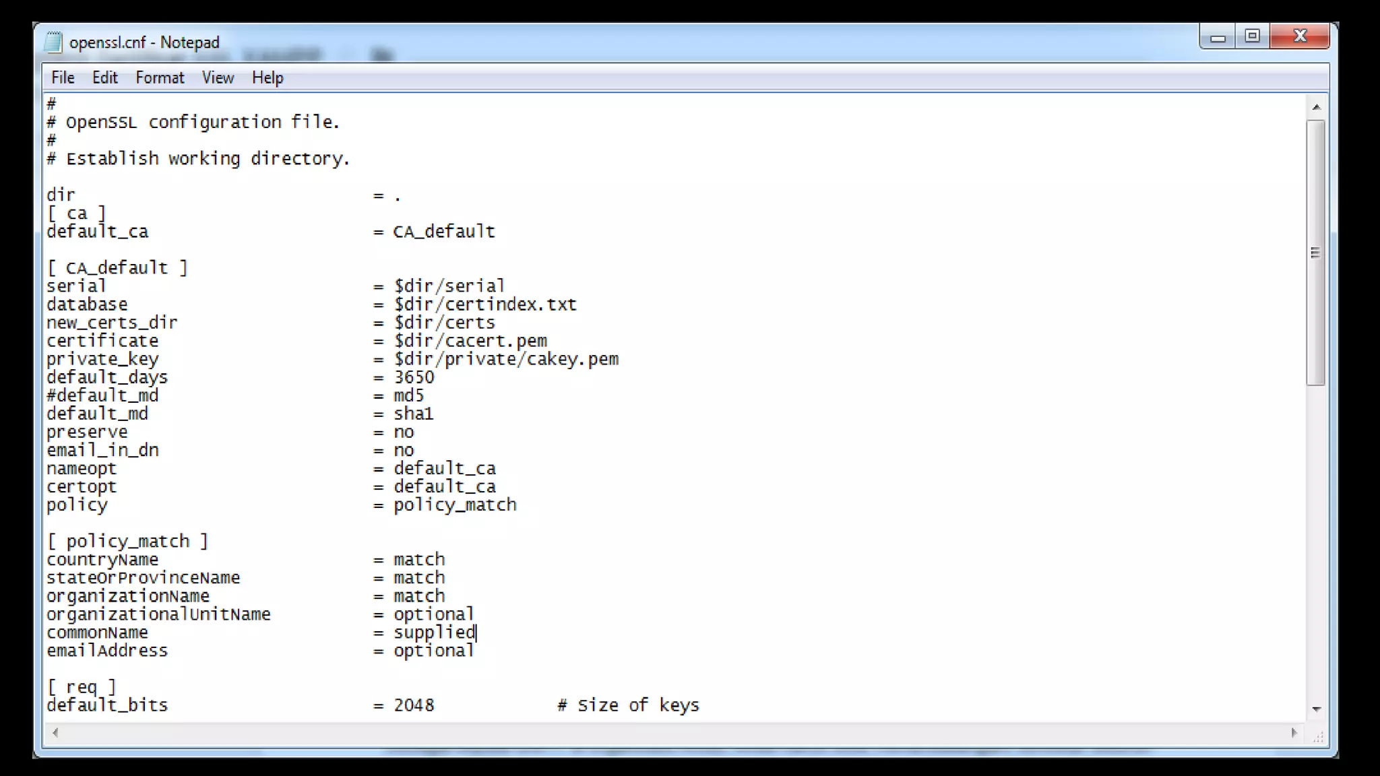Open the File menu
The width and height of the screenshot is (1380, 776).
[63, 77]
